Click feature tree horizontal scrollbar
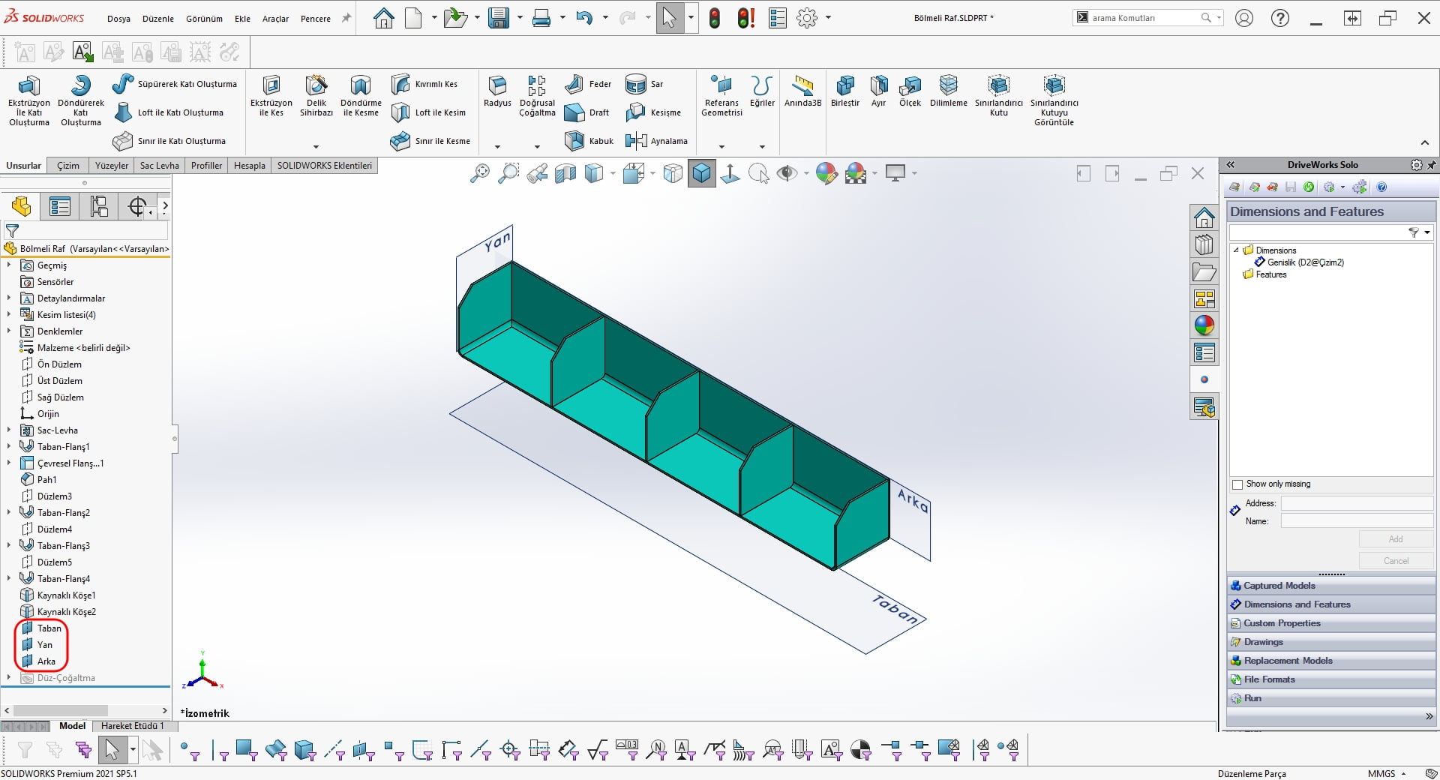This screenshot has height=780, width=1440. 61,710
